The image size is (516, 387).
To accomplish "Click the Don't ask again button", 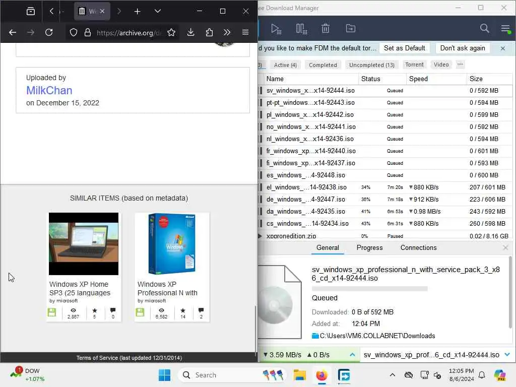I will (x=463, y=48).
